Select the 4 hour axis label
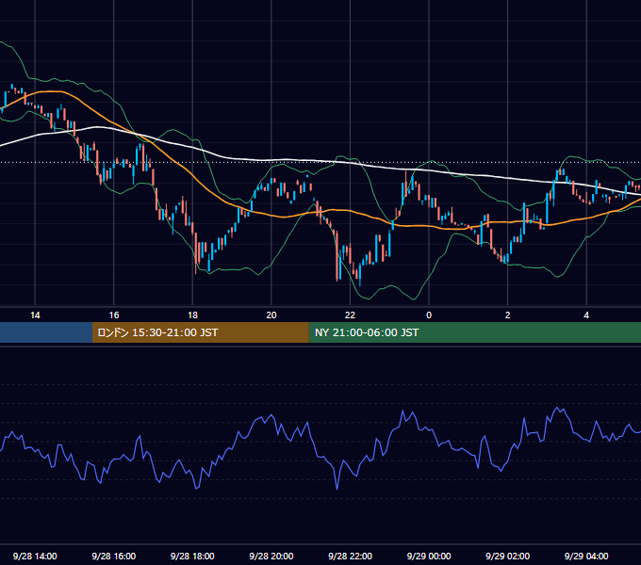The height and width of the screenshot is (565, 641). click(586, 315)
